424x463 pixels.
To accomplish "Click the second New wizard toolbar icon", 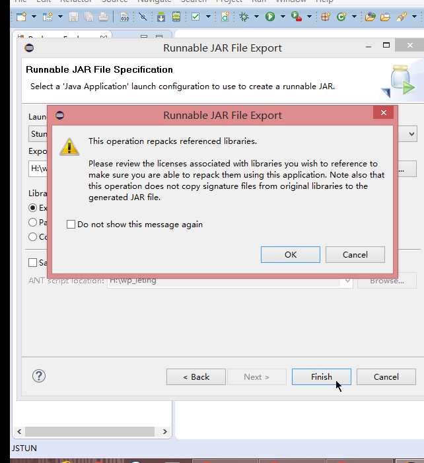I will tap(48, 17).
